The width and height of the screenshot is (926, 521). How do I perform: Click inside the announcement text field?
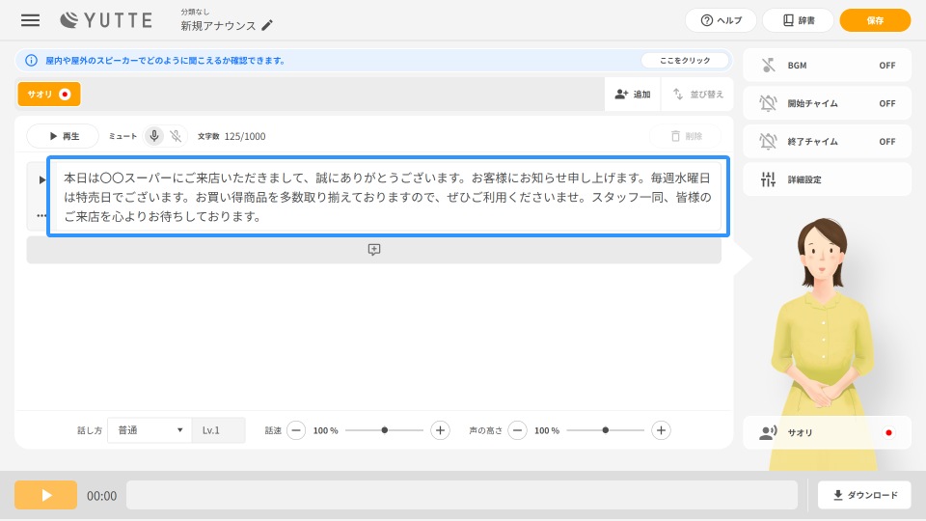[x=386, y=197]
